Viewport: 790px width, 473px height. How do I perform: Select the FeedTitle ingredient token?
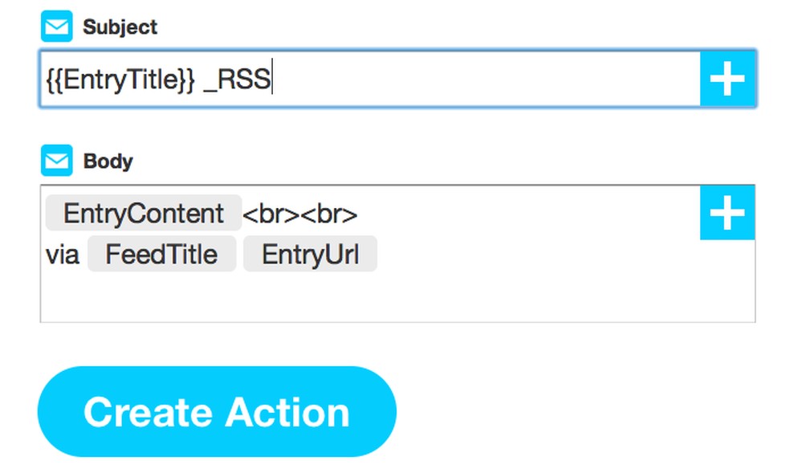161,255
